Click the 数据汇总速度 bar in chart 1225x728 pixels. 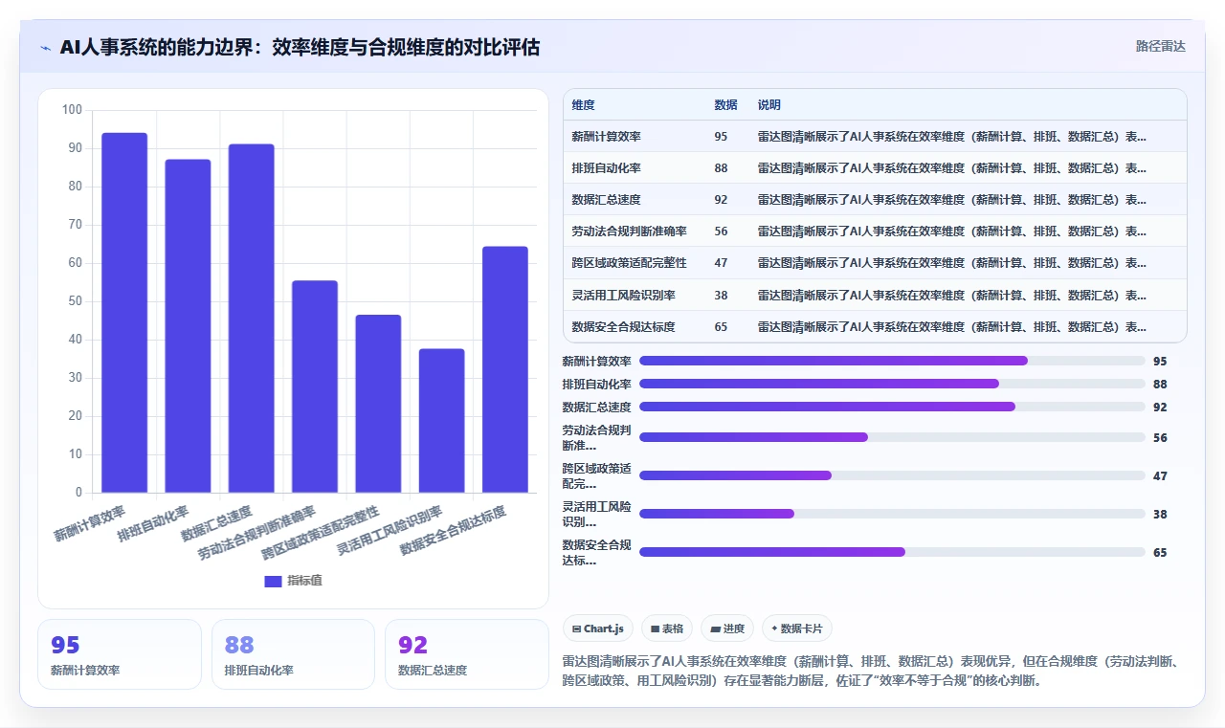click(x=251, y=319)
